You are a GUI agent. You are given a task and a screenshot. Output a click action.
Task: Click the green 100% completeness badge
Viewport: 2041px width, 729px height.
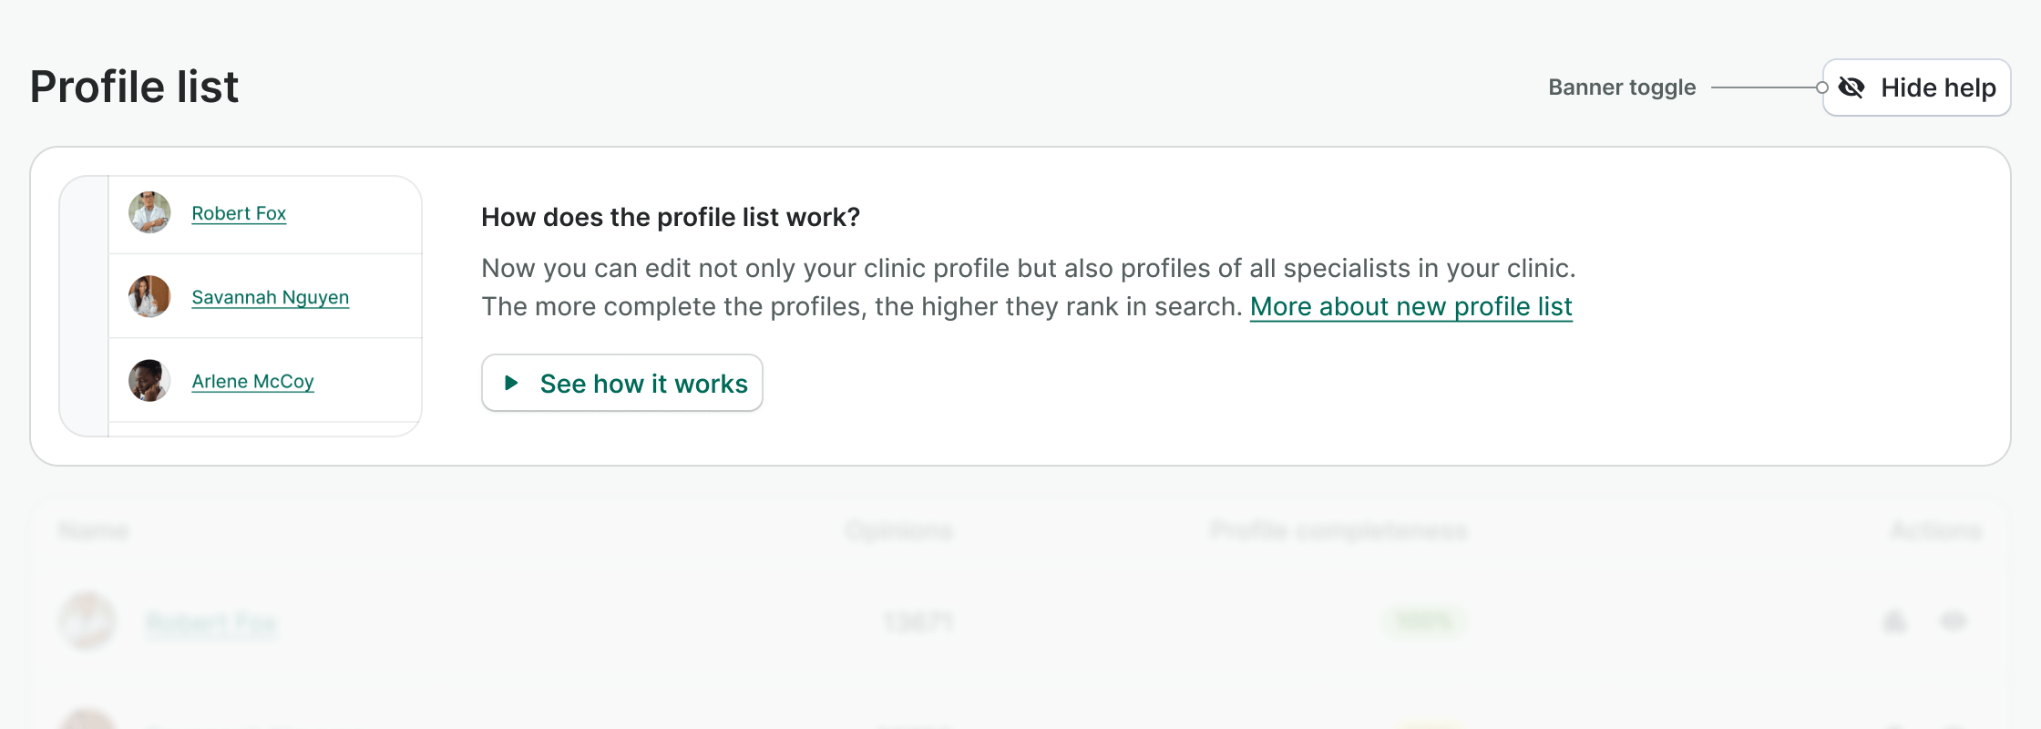(x=1424, y=622)
